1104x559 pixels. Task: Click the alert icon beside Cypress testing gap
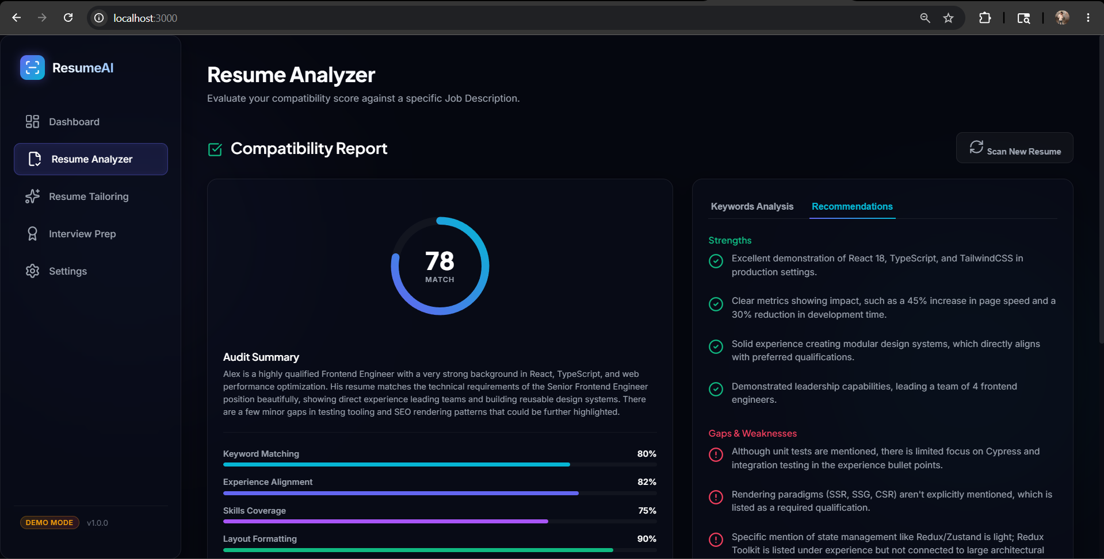pos(716,454)
